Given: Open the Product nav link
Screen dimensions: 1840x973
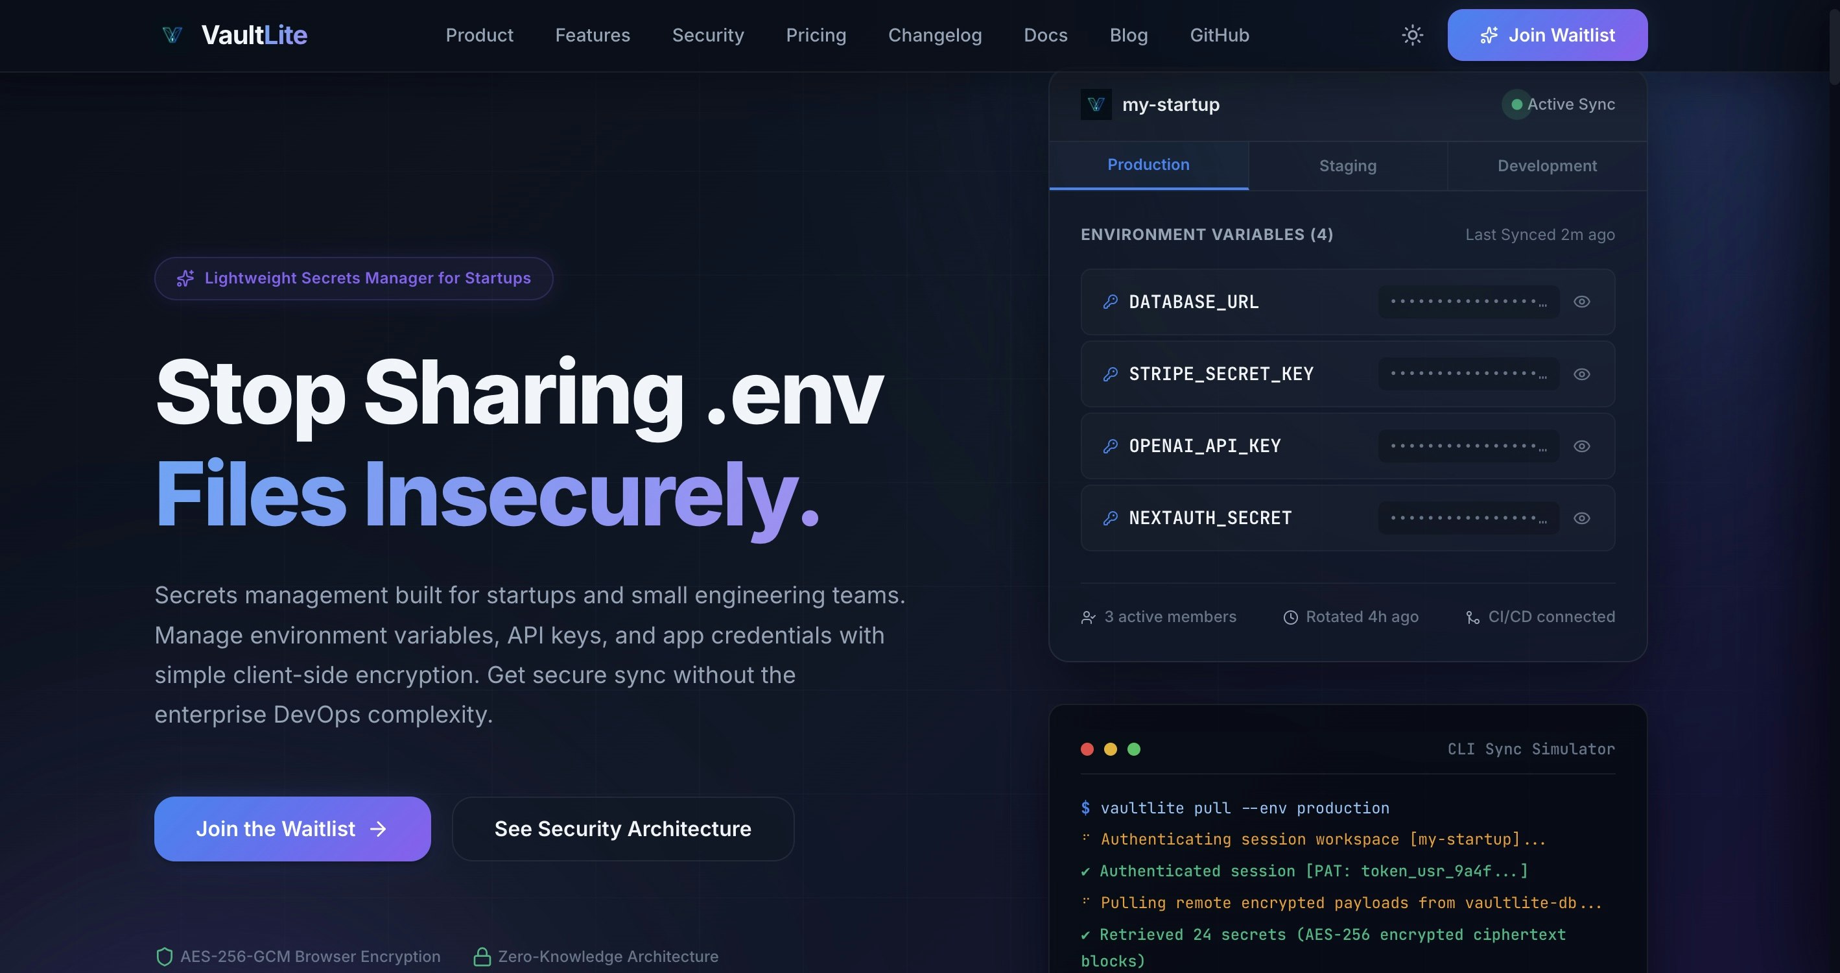Looking at the screenshot, I should point(479,35).
